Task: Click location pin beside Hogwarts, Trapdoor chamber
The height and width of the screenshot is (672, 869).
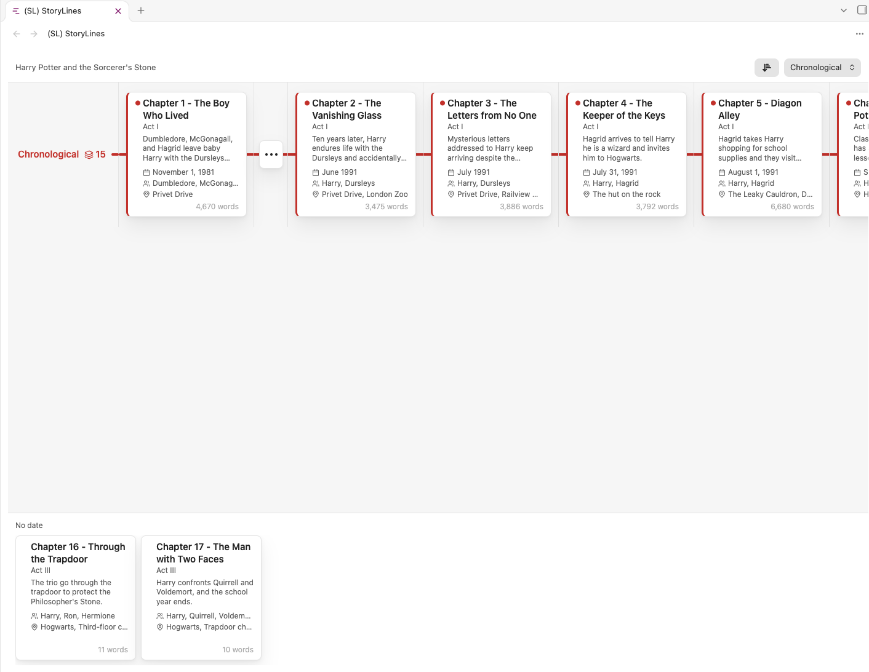Action: pos(160,627)
